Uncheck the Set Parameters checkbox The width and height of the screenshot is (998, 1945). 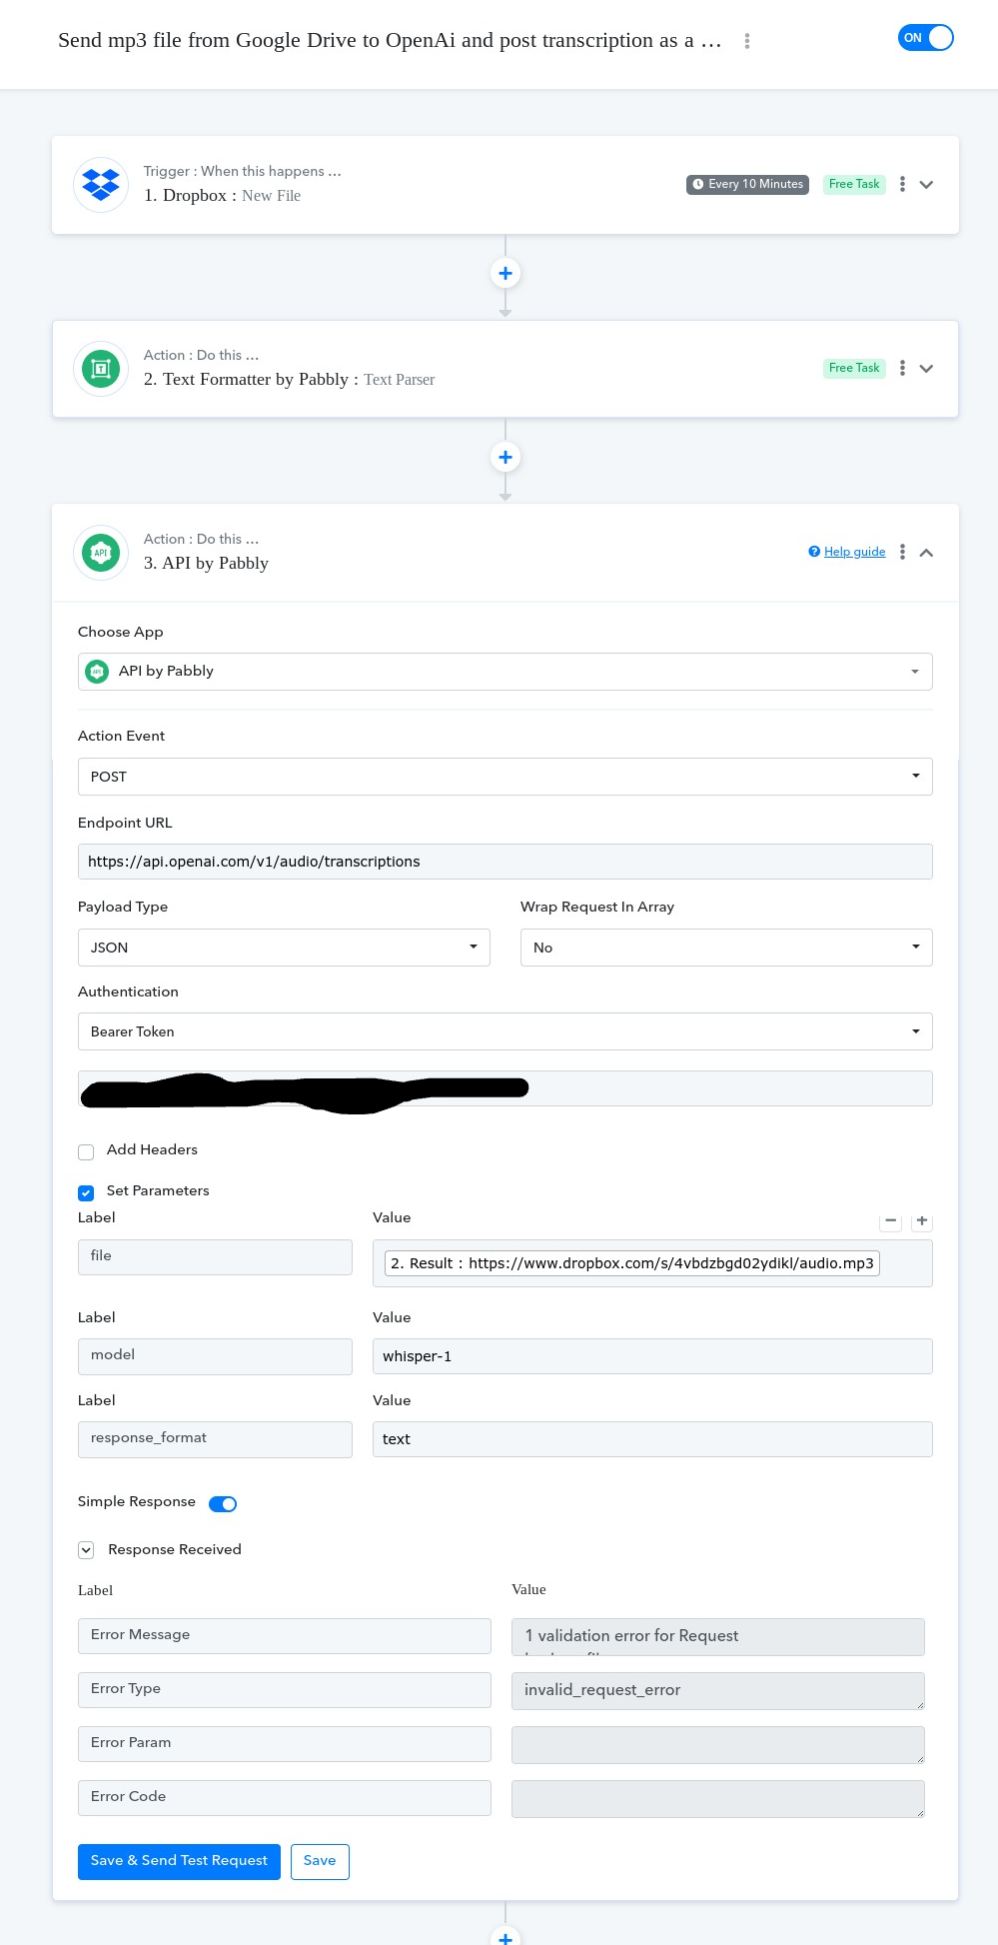(86, 1192)
